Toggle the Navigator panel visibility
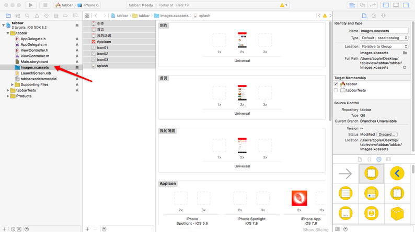415x232 pixels. click(386, 5)
